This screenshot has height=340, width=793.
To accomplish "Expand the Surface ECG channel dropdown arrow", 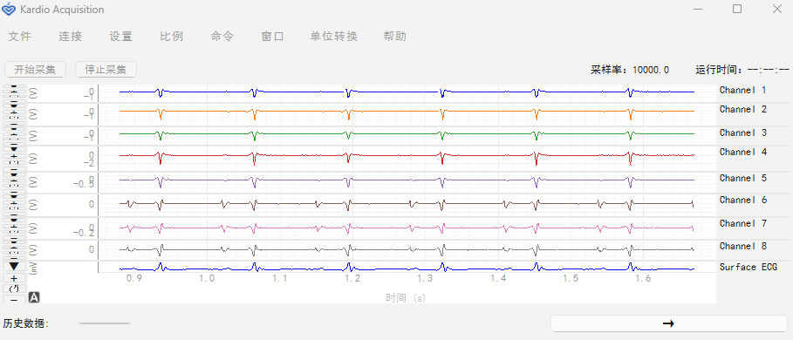I will point(14,266).
